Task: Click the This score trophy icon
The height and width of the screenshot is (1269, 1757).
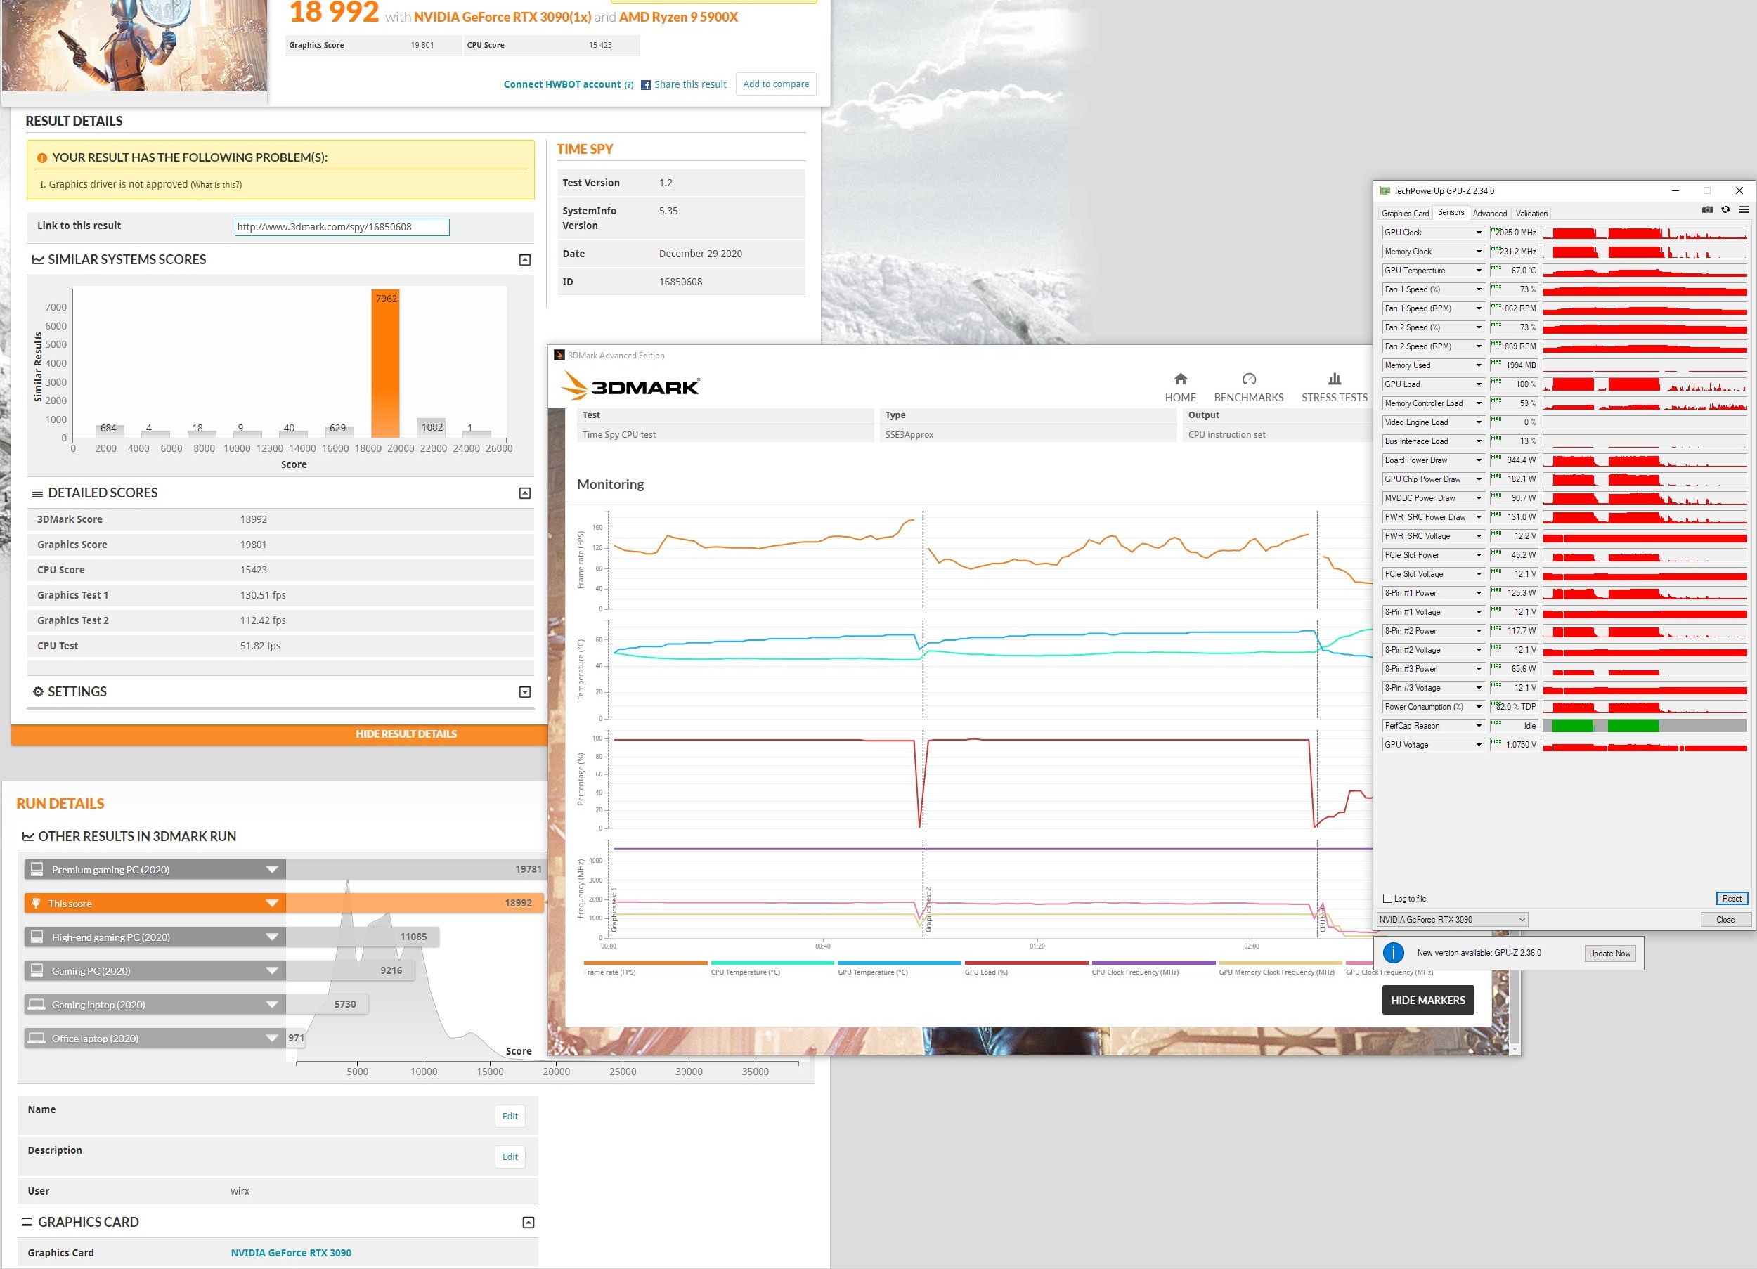Action: click(36, 902)
